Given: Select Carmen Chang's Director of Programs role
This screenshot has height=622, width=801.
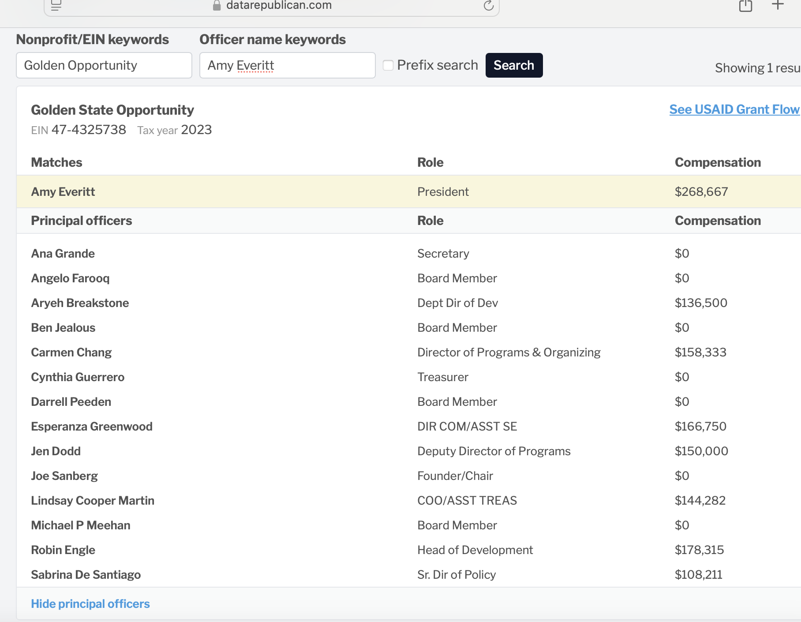Looking at the screenshot, I should (x=509, y=352).
